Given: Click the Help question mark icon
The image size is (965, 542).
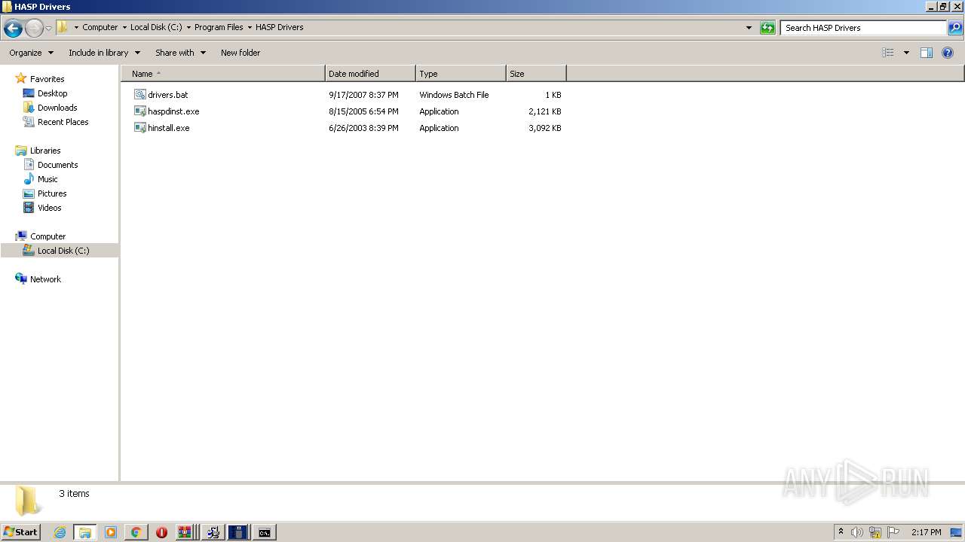Looking at the screenshot, I should tap(948, 53).
